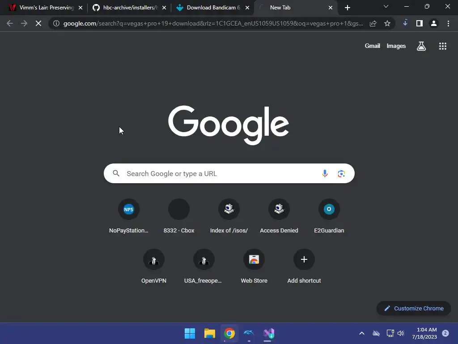The image size is (458, 344).
Task: Open the Web Store shortcut
Action: tap(254, 267)
